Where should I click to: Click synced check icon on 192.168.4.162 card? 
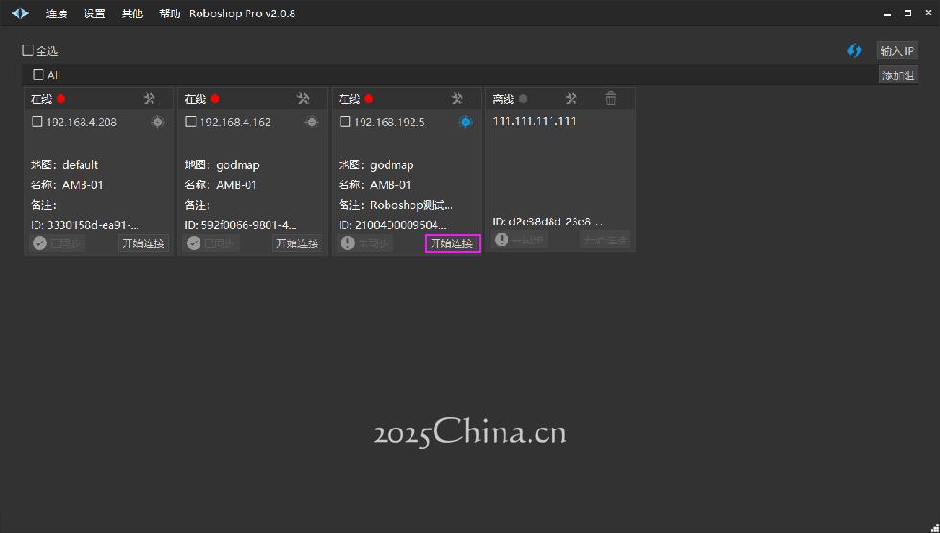[x=194, y=243]
